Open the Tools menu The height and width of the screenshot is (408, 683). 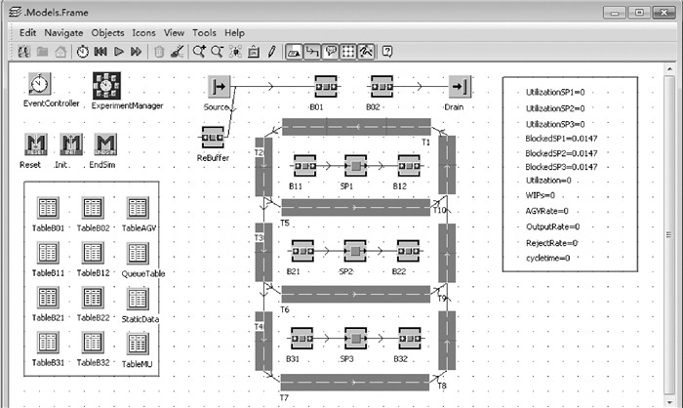coord(204,32)
